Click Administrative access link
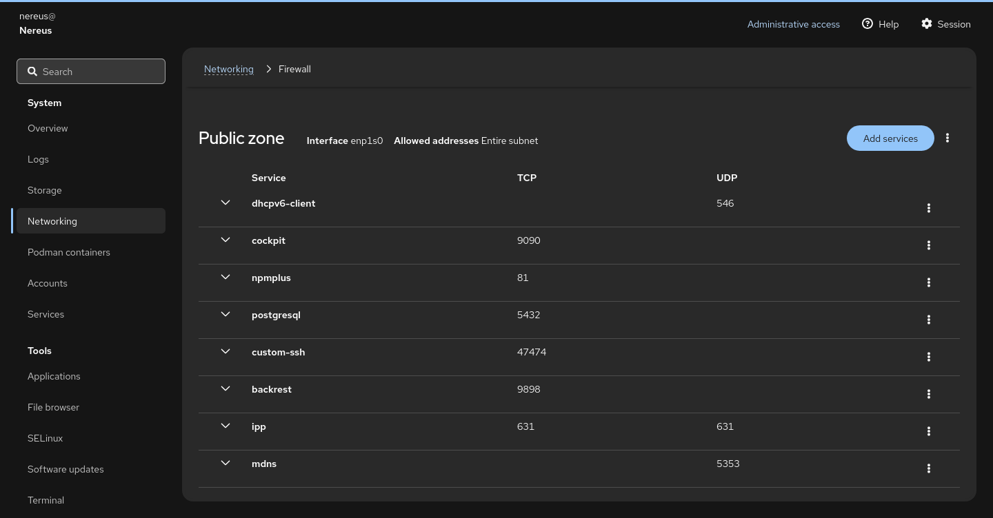This screenshot has height=518, width=993. (x=794, y=24)
